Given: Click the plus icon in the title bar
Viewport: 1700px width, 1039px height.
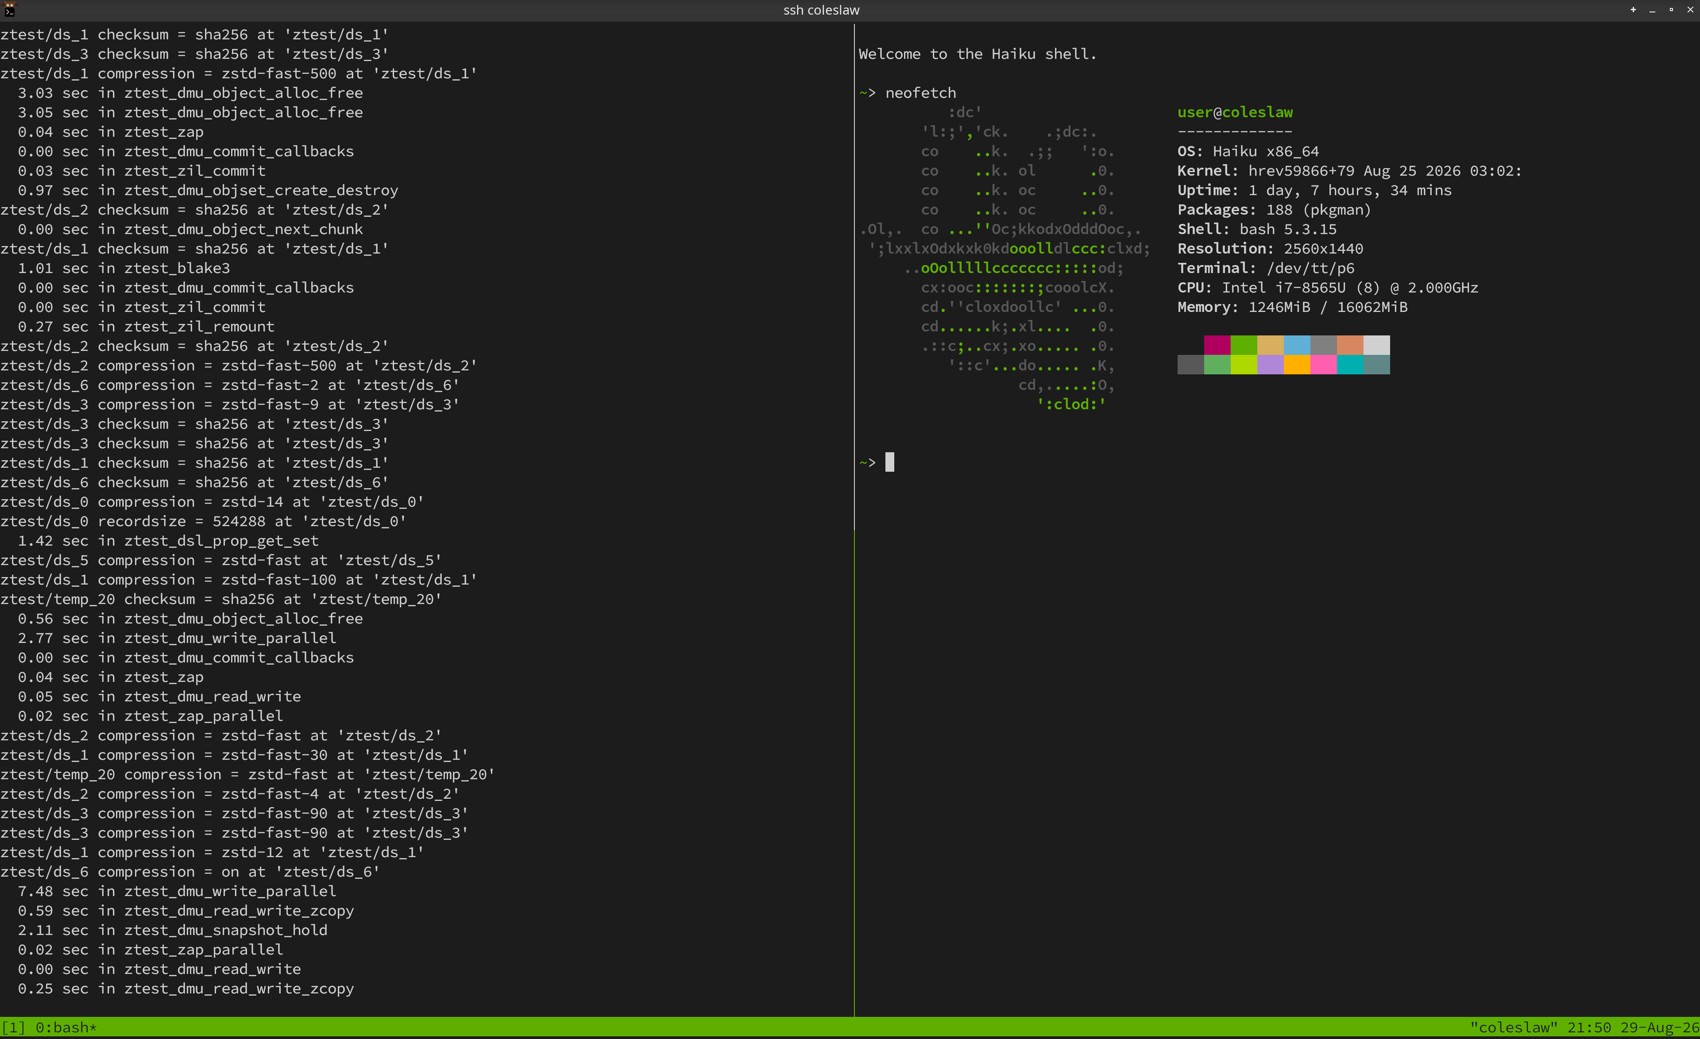Looking at the screenshot, I should [1633, 10].
